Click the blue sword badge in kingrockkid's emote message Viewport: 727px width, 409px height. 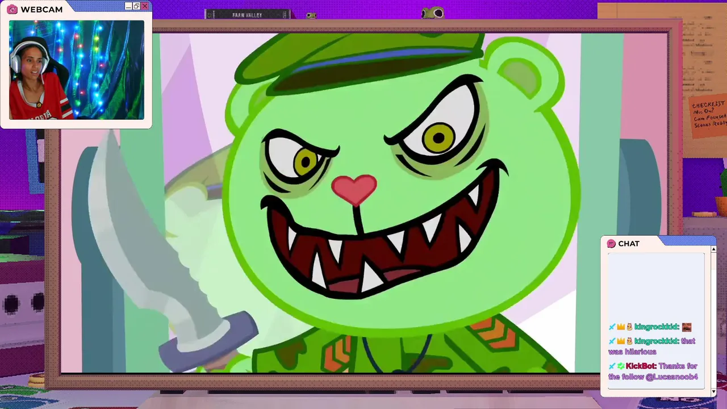point(612,327)
